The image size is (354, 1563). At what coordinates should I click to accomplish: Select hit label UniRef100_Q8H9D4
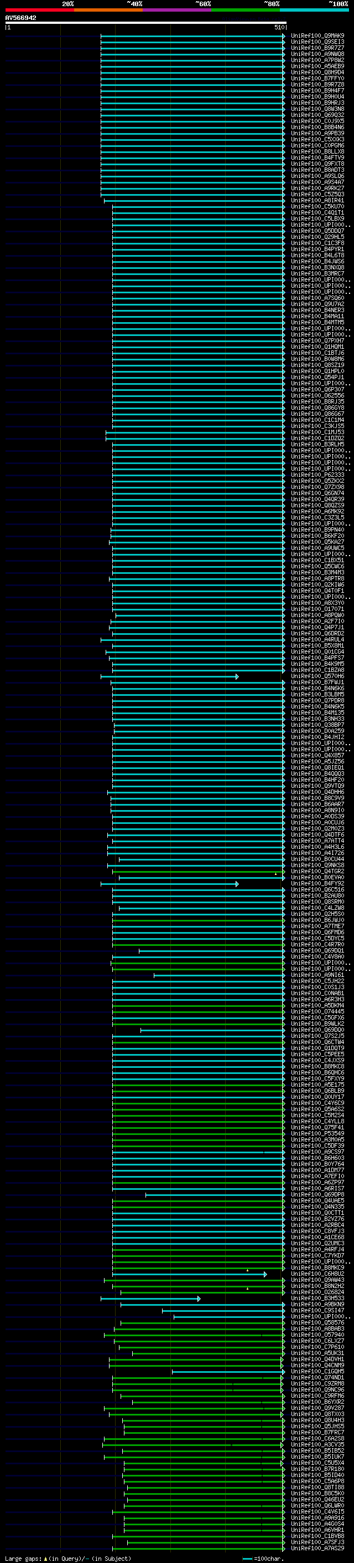click(317, 72)
